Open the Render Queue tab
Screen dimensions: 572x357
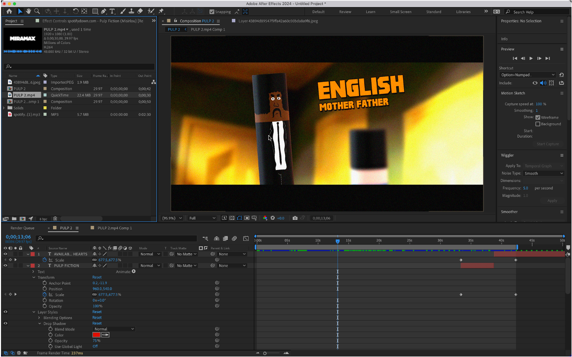point(22,228)
